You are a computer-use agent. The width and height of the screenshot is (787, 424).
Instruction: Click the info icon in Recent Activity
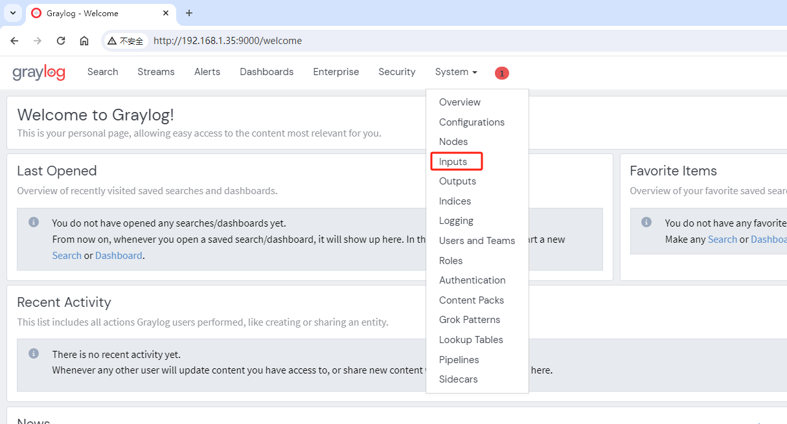34,354
